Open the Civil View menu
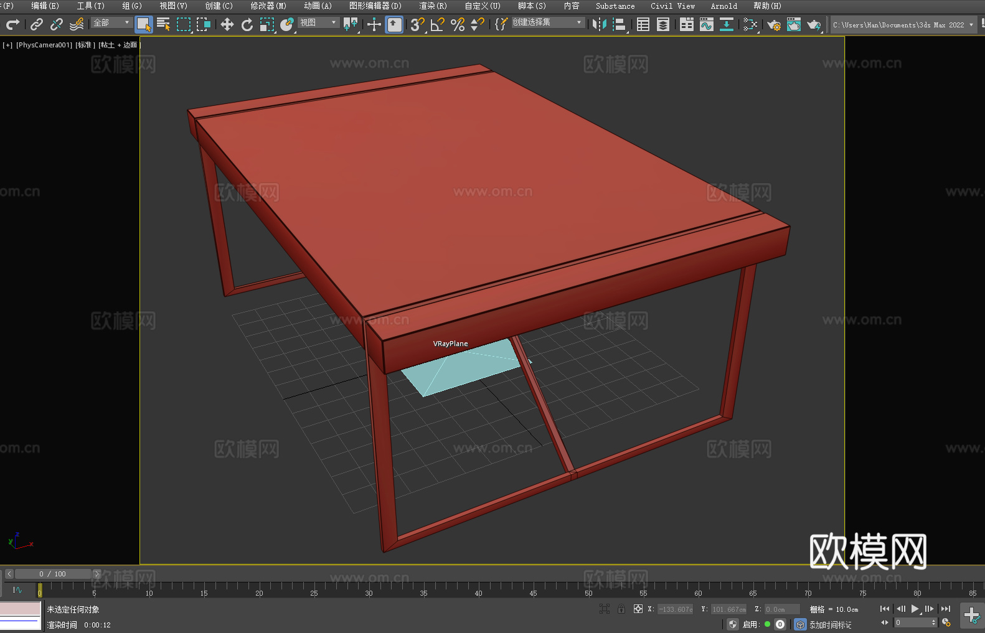Screen dimensions: 985x633 pos(672,6)
